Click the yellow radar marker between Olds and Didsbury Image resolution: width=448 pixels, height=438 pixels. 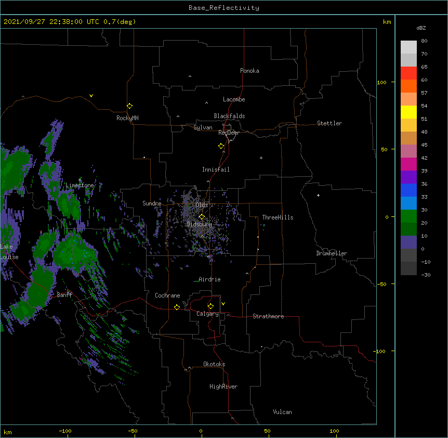tap(202, 217)
